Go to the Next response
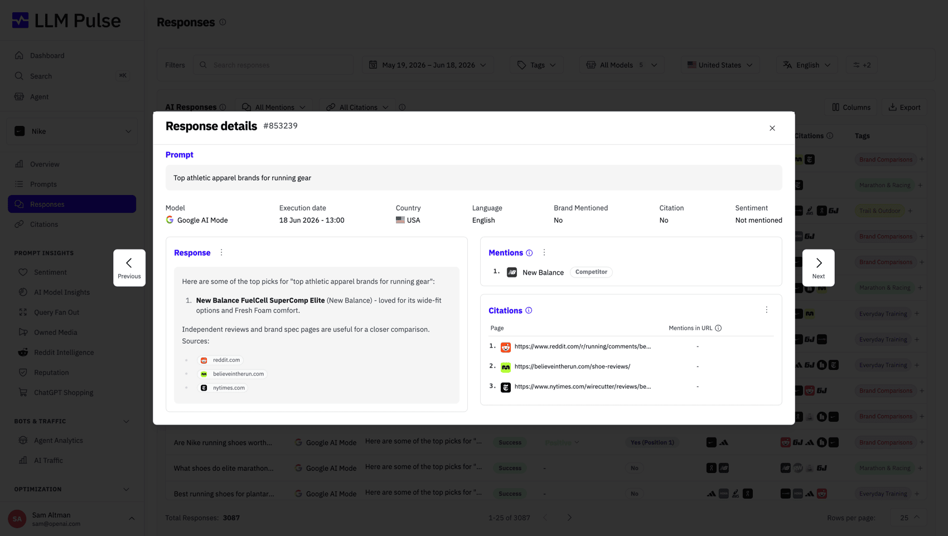 pos(818,268)
